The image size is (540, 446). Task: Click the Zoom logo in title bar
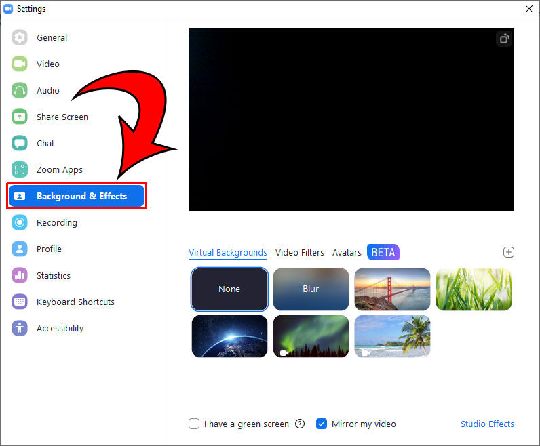click(8, 9)
